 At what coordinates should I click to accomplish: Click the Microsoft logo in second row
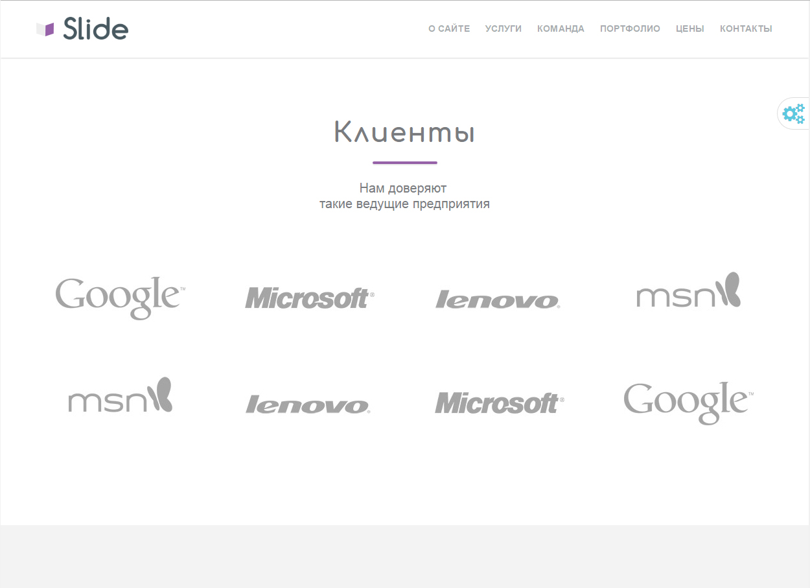(x=499, y=403)
